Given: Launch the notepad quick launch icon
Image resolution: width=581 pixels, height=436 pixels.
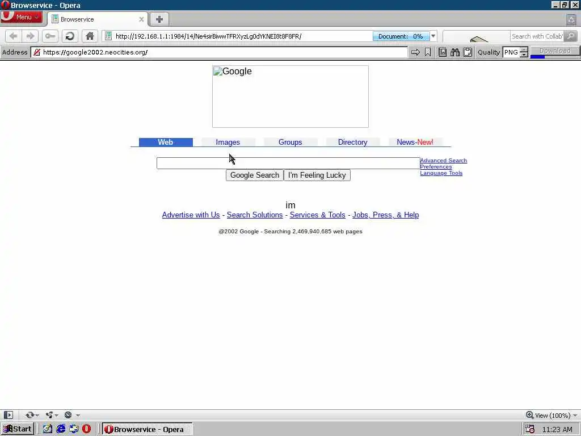Looking at the screenshot, I should tap(48, 429).
